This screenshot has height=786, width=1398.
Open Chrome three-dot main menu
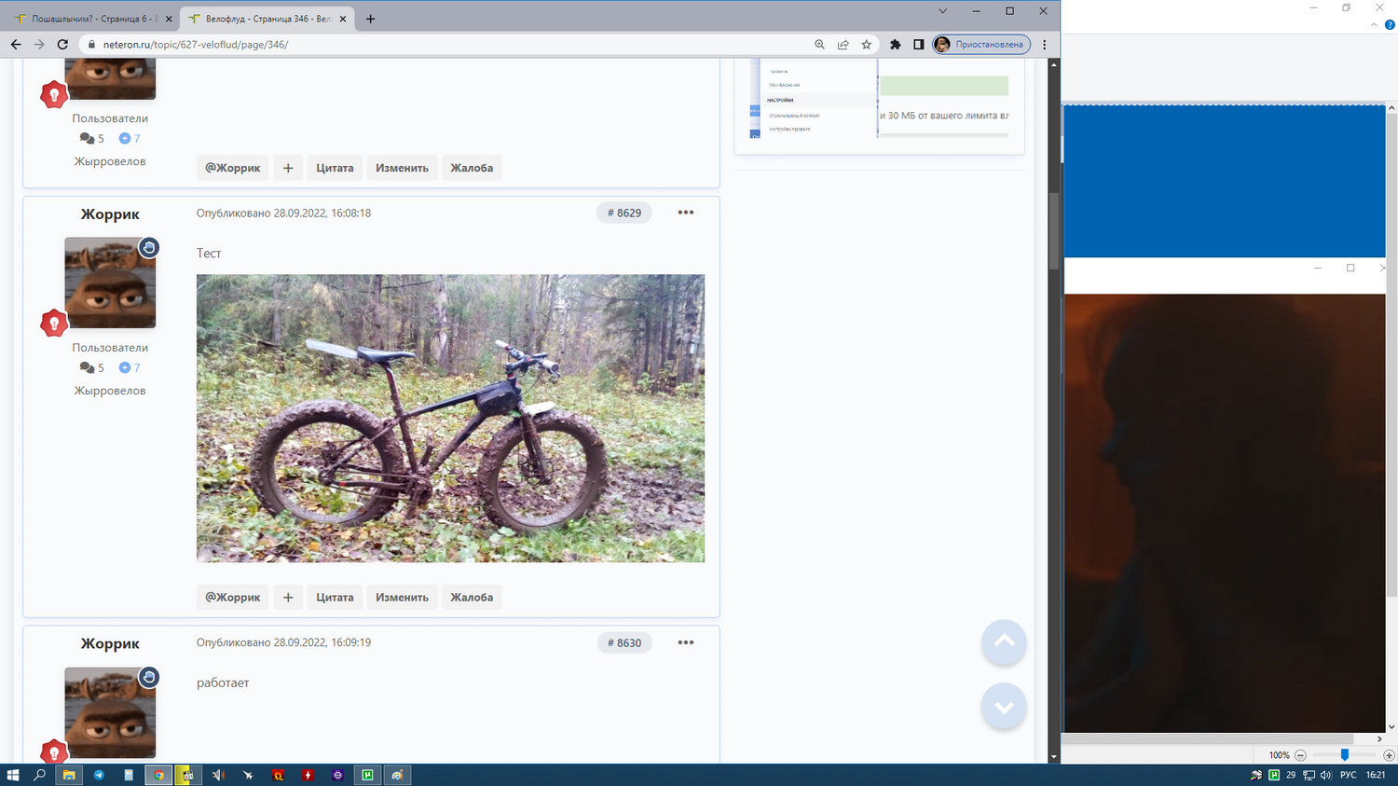tap(1045, 45)
